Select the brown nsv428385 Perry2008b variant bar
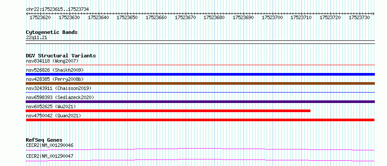Viewport: 387px width, 166px height. [x=200, y=83]
